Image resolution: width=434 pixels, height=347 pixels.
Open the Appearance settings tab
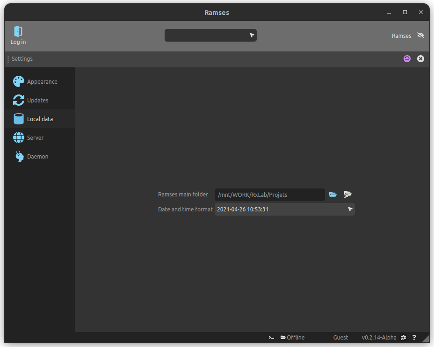click(40, 82)
